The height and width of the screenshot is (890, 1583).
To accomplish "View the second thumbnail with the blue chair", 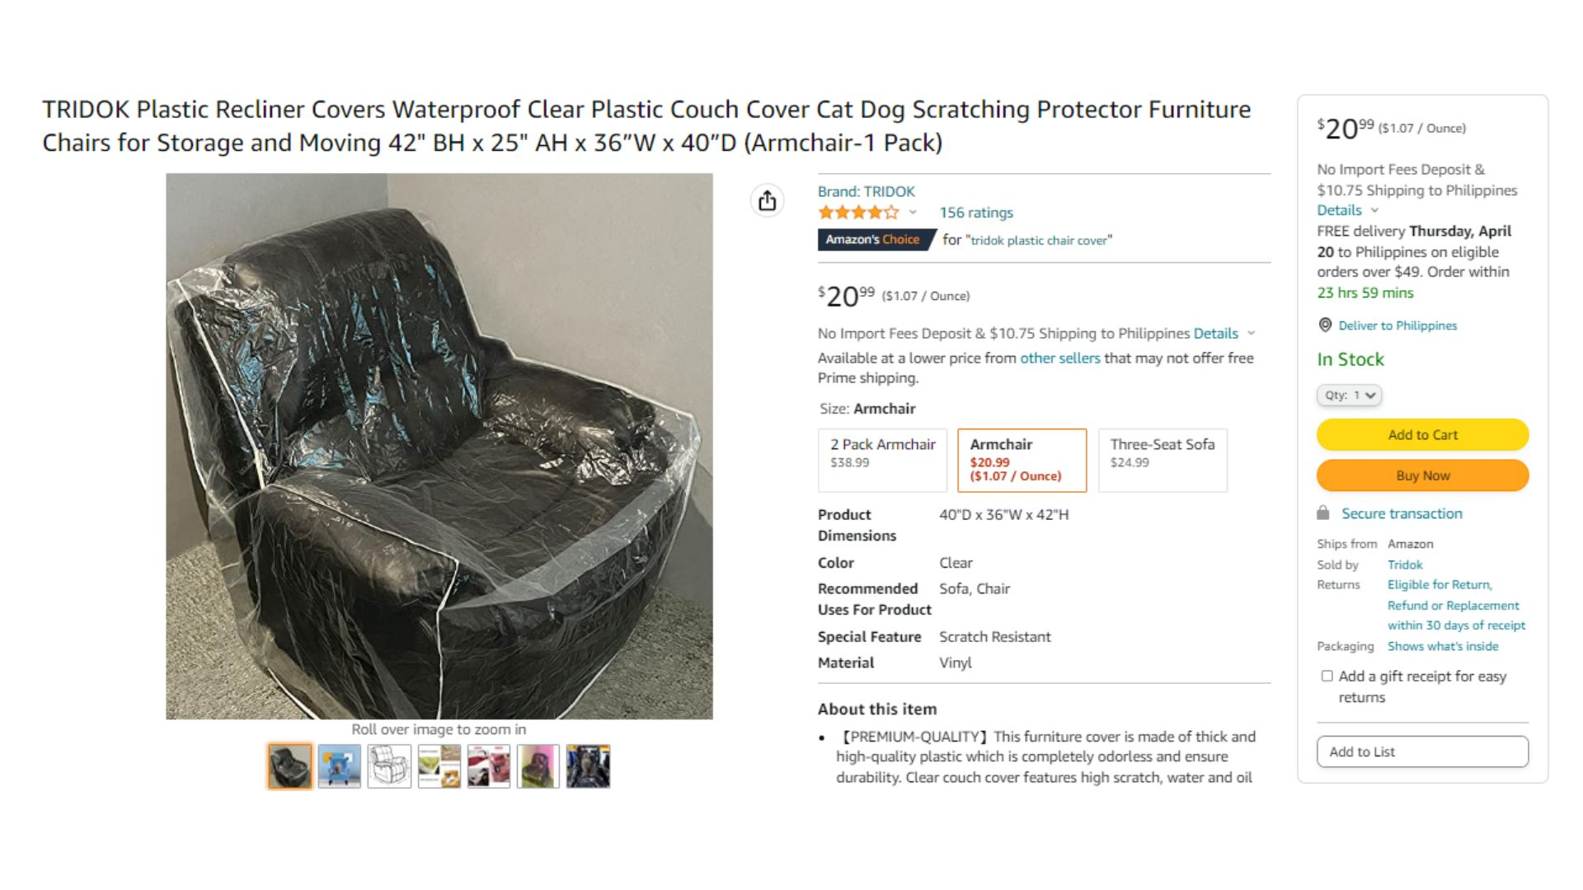I will tap(340, 766).
